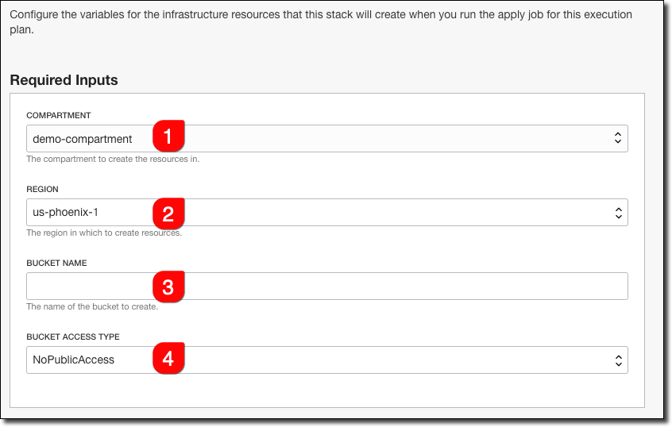672x427 pixels.
Task: Click the Region dropdown's up-down chevron
Action: coord(617,213)
